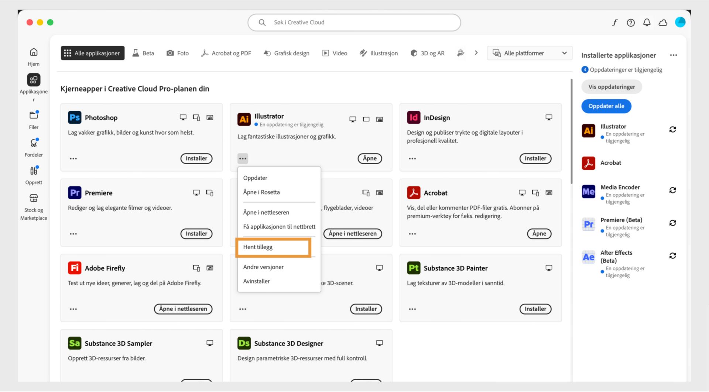Open the user profile avatar

[680, 22]
